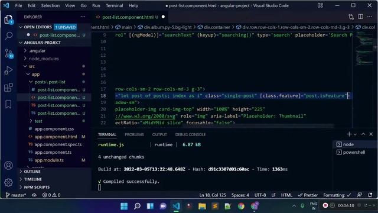
Task: Open the Explorer view in activity bar
Action: (x=8, y=20)
